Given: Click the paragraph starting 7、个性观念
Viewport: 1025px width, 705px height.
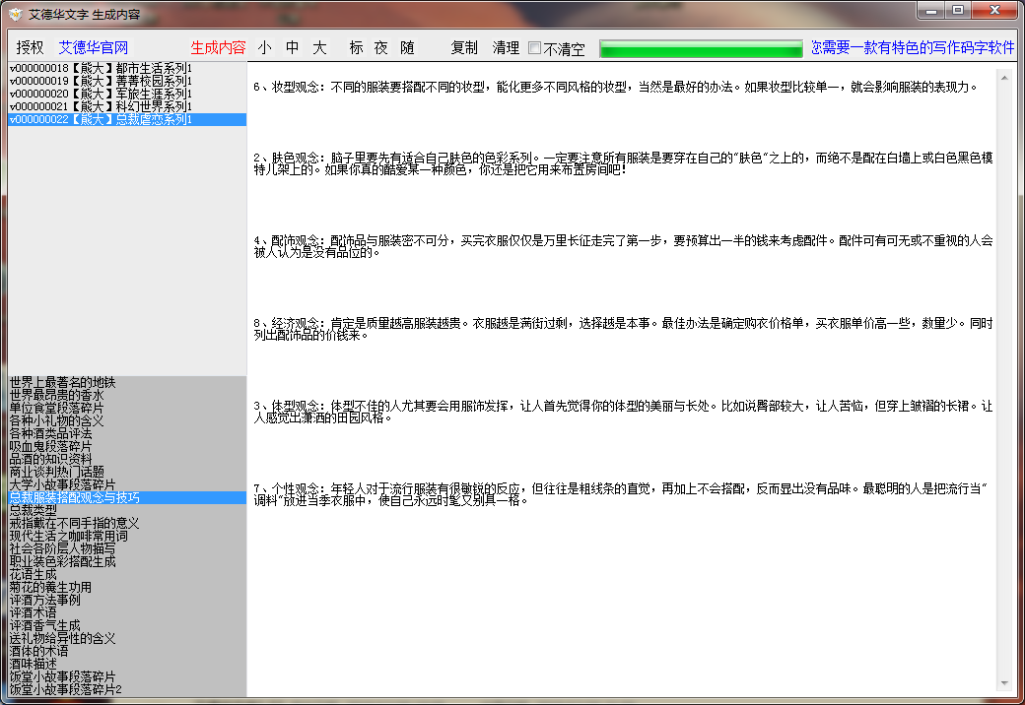Looking at the screenshot, I should click(x=620, y=495).
